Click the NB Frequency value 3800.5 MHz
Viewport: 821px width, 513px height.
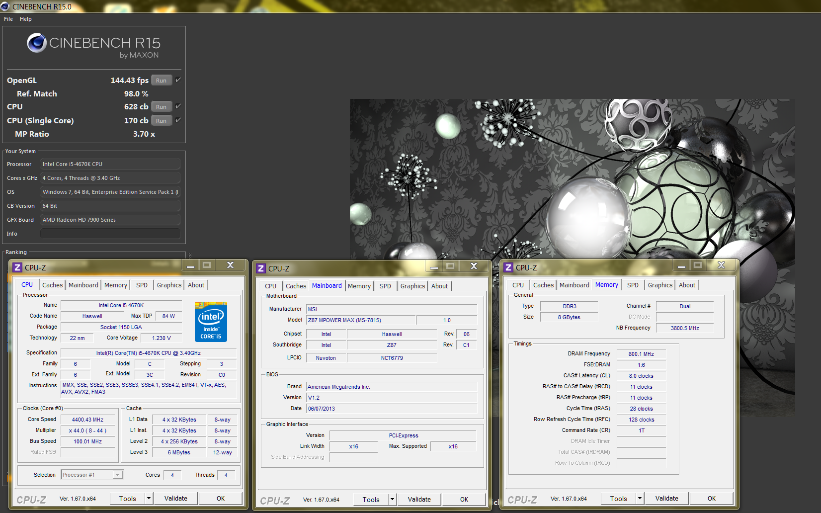point(685,328)
